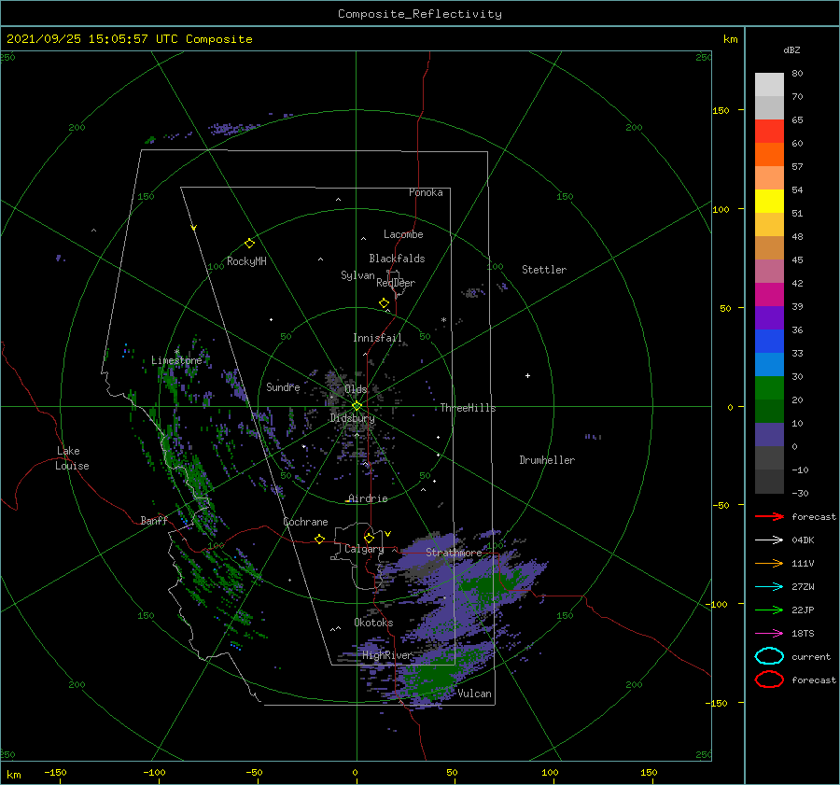Click the Okotoks label

373,622
